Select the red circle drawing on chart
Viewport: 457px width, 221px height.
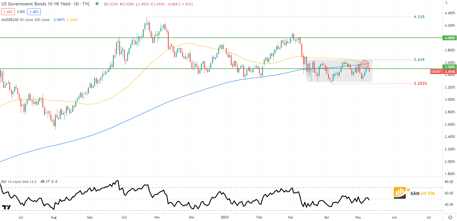[x=365, y=64]
